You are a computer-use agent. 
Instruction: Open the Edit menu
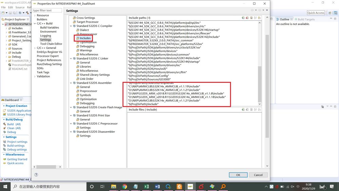coord(11,7)
